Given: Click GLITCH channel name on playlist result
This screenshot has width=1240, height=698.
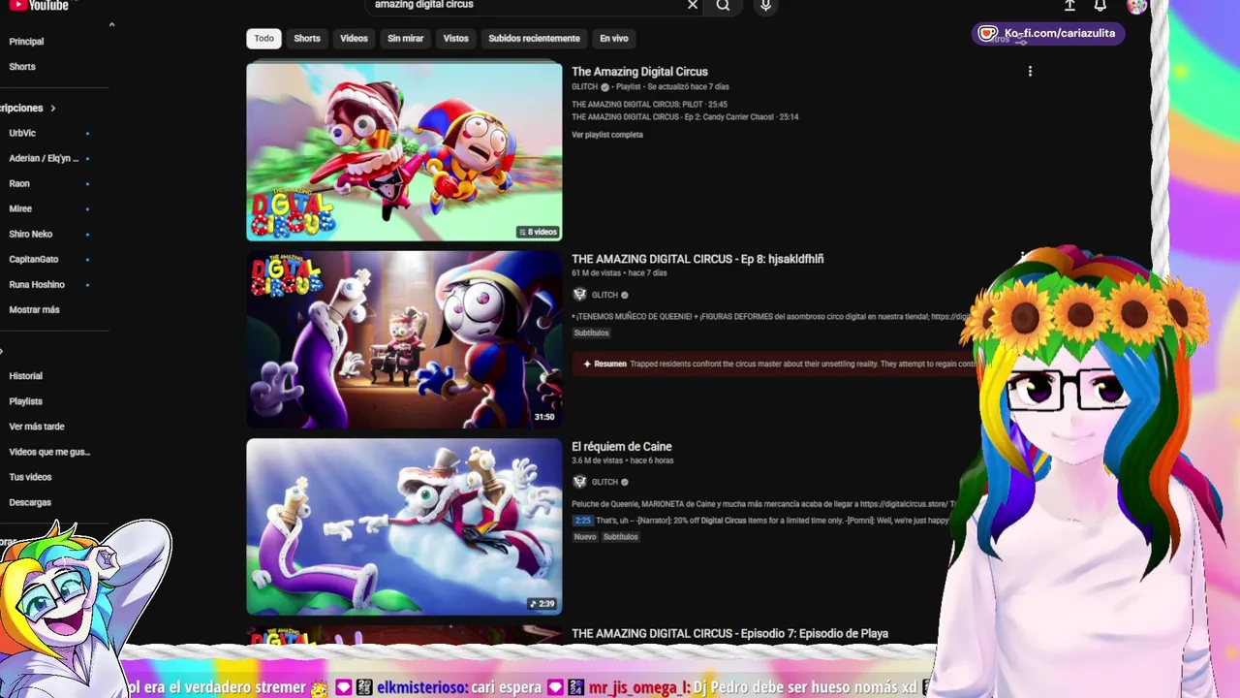Looking at the screenshot, I should (x=584, y=87).
